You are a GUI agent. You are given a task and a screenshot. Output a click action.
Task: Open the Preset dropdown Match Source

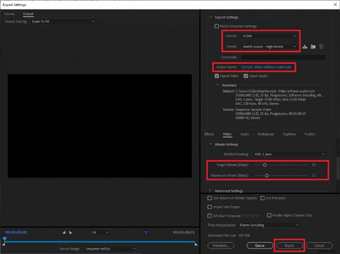point(269,46)
